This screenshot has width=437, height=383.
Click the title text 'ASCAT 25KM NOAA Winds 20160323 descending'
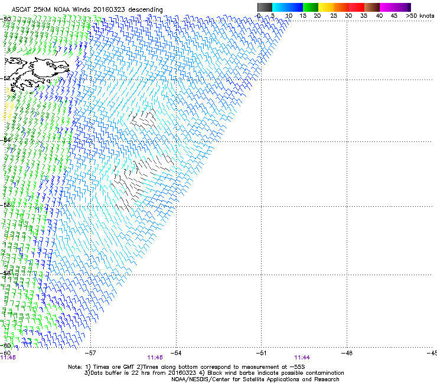[x=87, y=9]
